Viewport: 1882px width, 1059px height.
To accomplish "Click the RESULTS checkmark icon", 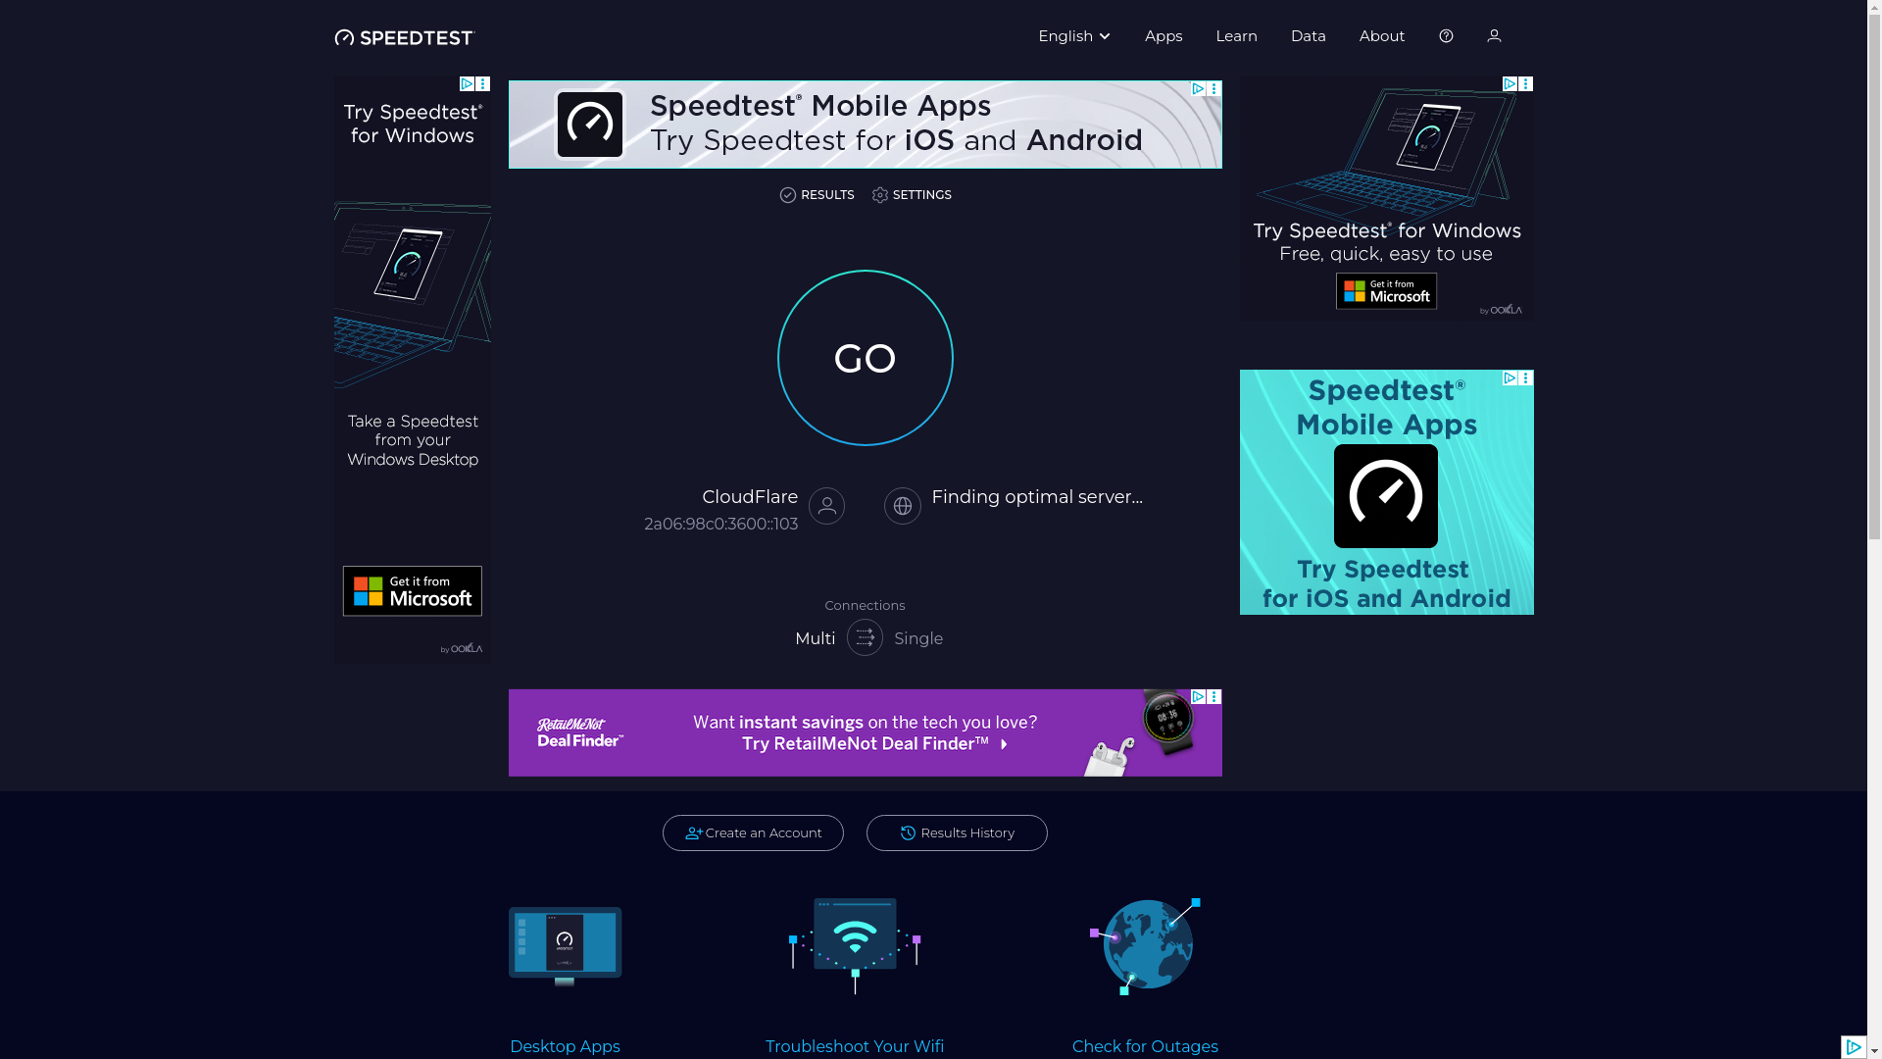I will click(787, 195).
